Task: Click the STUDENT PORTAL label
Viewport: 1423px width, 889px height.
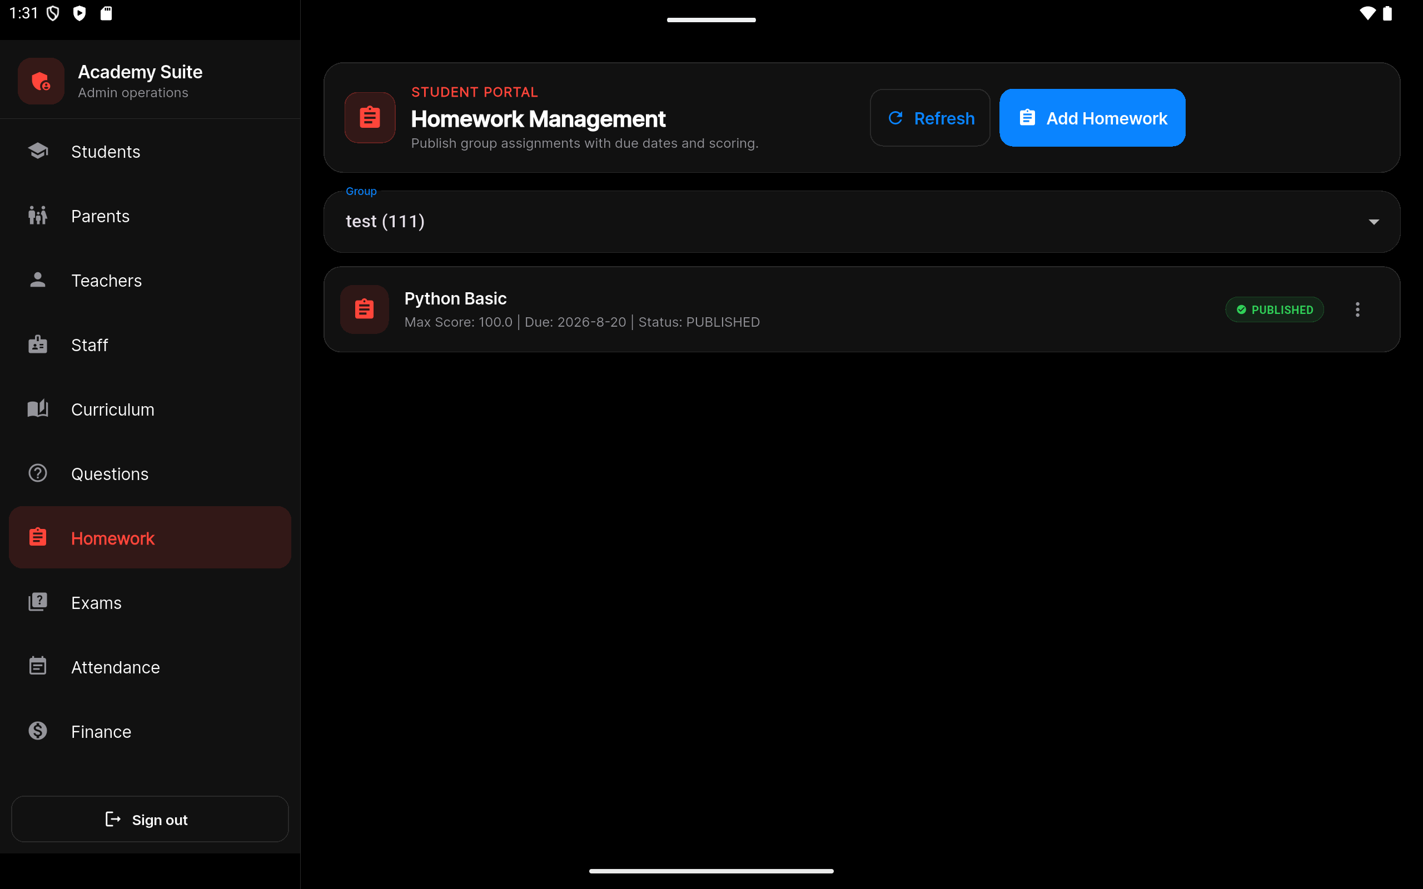Action: point(475,92)
